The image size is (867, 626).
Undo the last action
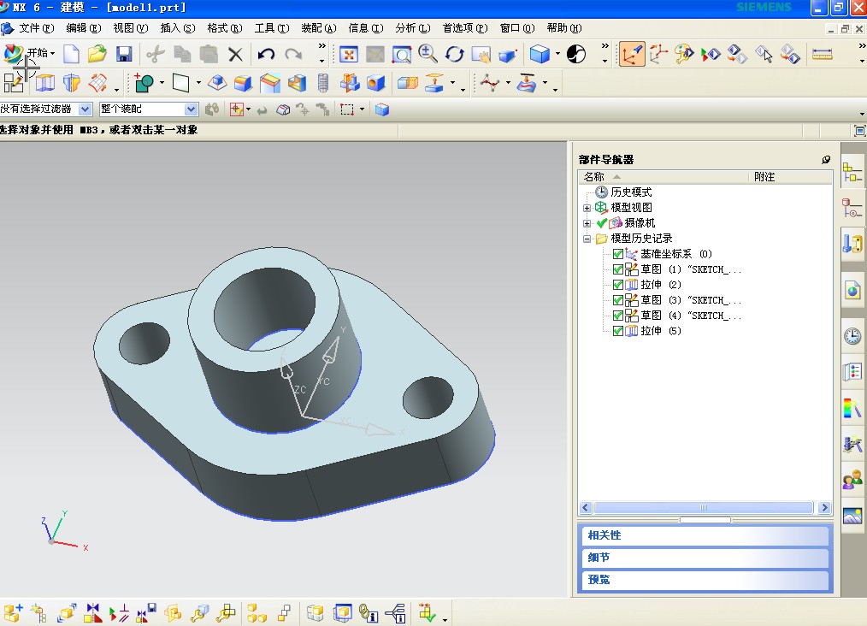pos(267,54)
